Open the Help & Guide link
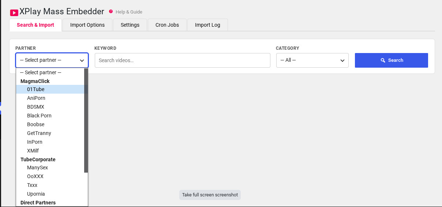This screenshot has width=442, height=207. (x=129, y=12)
